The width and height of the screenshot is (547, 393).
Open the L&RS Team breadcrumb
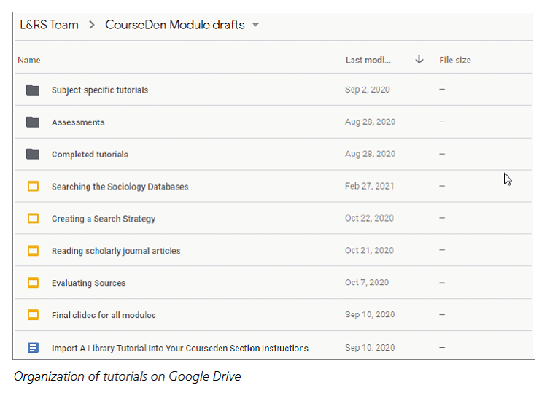(49, 25)
